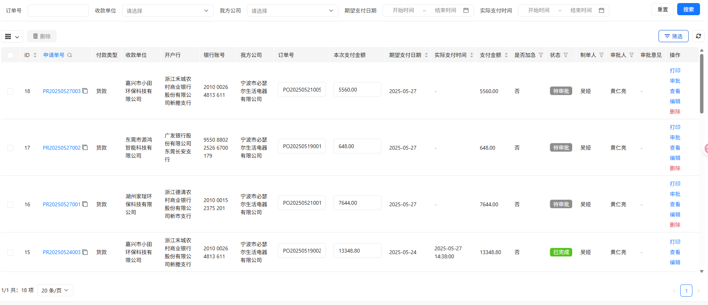Open calendar icon for 实际支付时间 range
The width and height of the screenshot is (708, 305).
point(601,10)
